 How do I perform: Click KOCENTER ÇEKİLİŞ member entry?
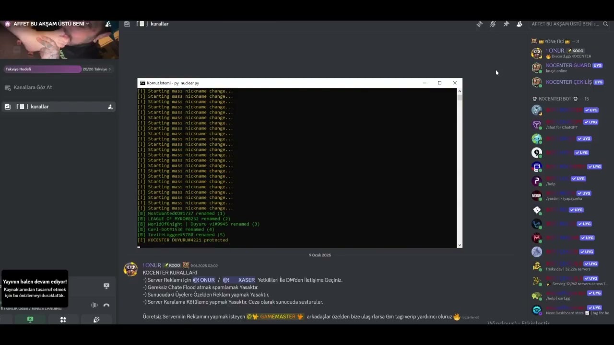(569, 82)
